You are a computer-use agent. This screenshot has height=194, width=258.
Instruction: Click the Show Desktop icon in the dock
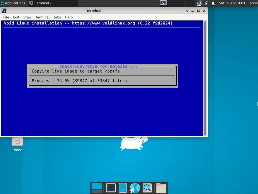point(97,188)
